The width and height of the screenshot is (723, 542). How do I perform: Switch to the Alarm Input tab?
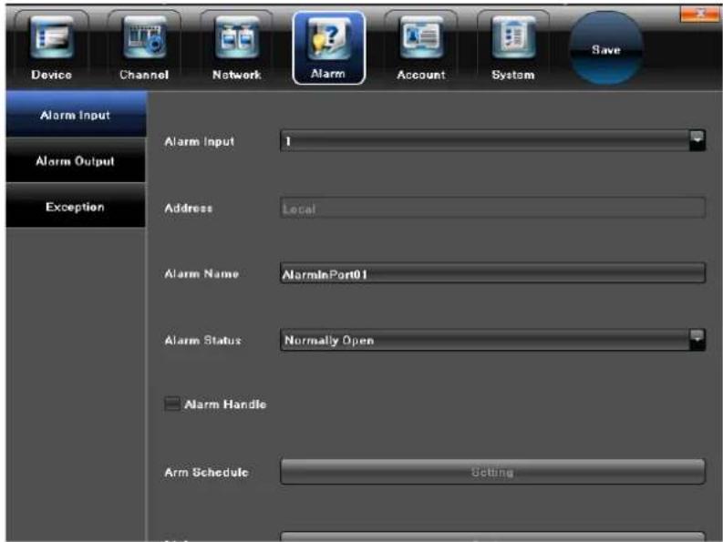click(76, 114)
